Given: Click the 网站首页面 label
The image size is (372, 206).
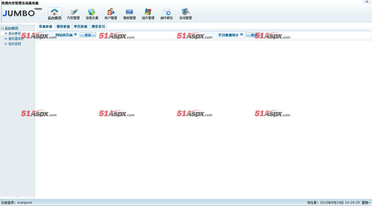Looking at the screenshot, I should (x=64, y=35).
